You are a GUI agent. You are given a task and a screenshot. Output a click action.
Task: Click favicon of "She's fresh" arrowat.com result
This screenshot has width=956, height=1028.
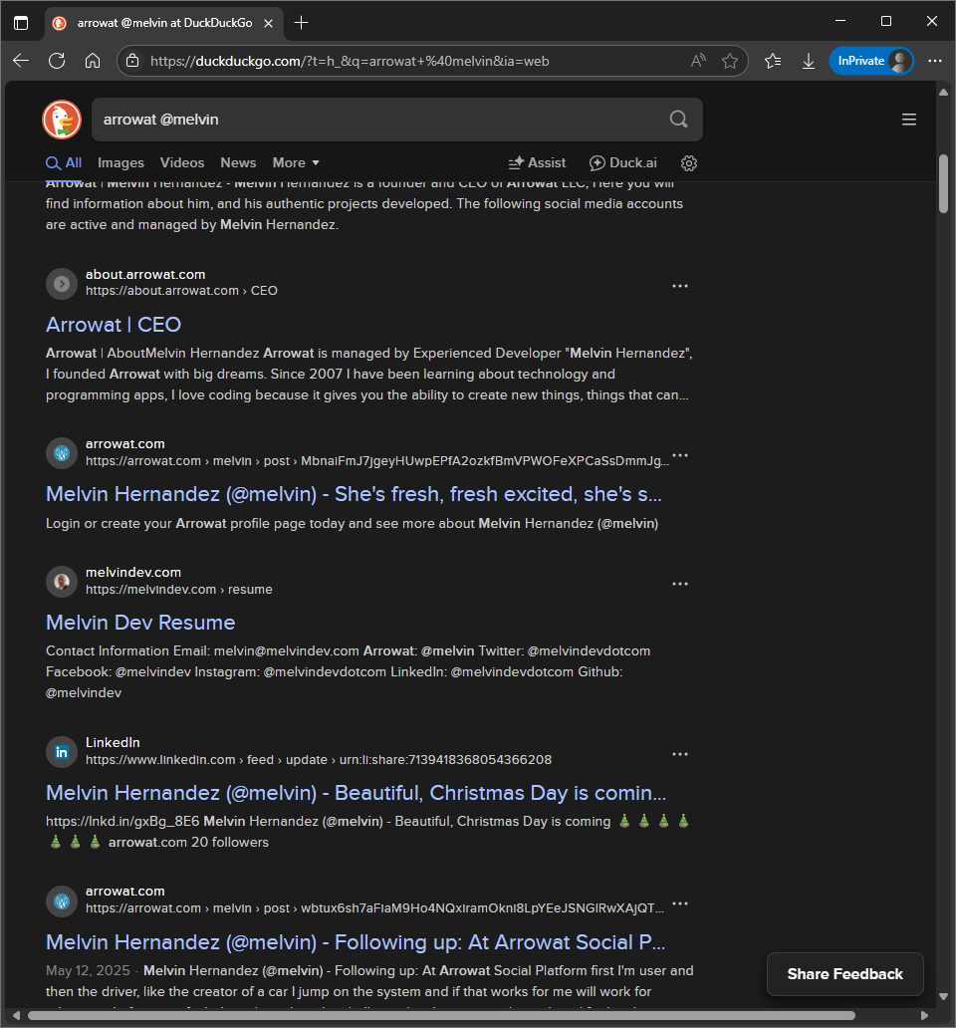(x=62, y=453)
